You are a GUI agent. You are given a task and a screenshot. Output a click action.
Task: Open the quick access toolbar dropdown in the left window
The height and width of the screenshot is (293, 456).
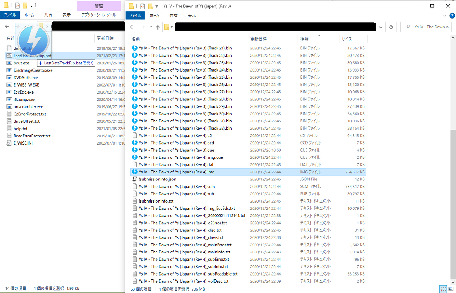(x=31, y=6)
